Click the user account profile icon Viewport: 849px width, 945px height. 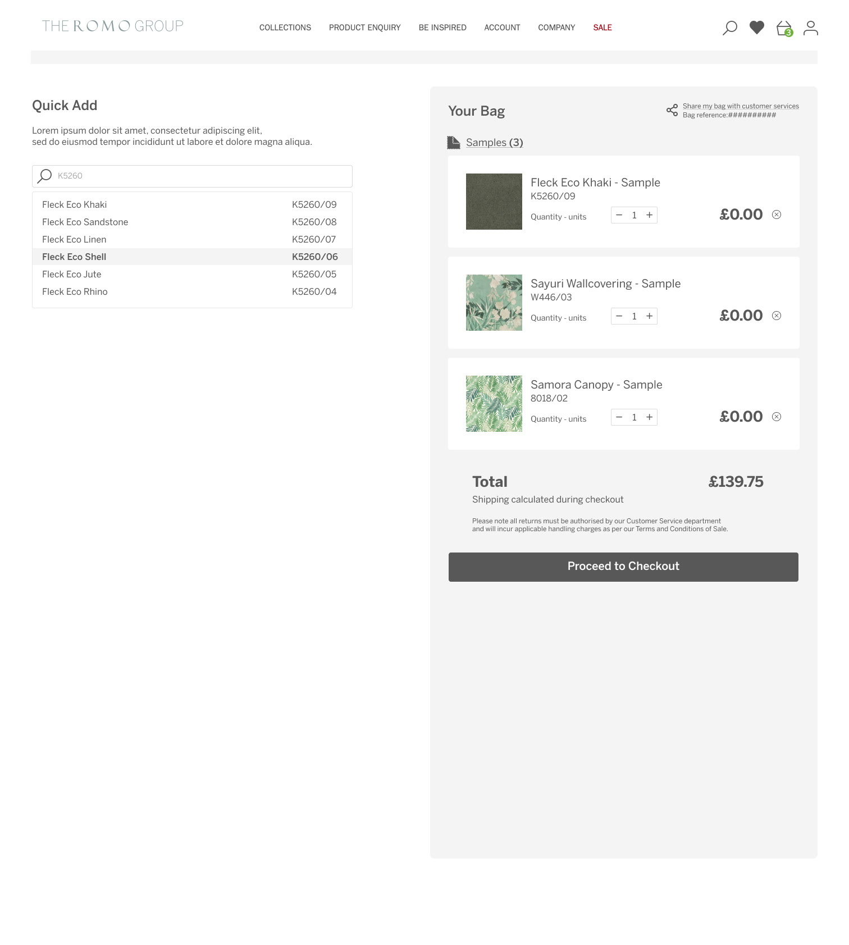(810, 28)
